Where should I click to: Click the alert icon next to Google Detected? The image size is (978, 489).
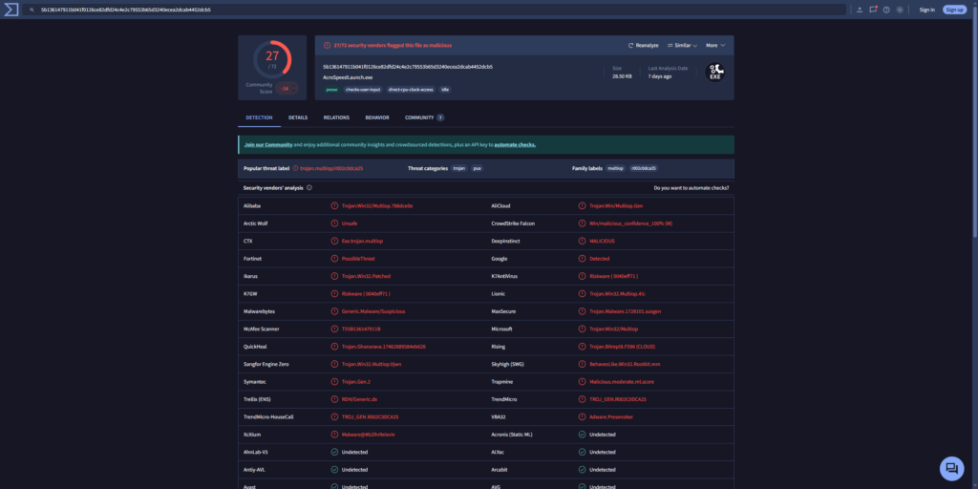(x=582, y=258)
